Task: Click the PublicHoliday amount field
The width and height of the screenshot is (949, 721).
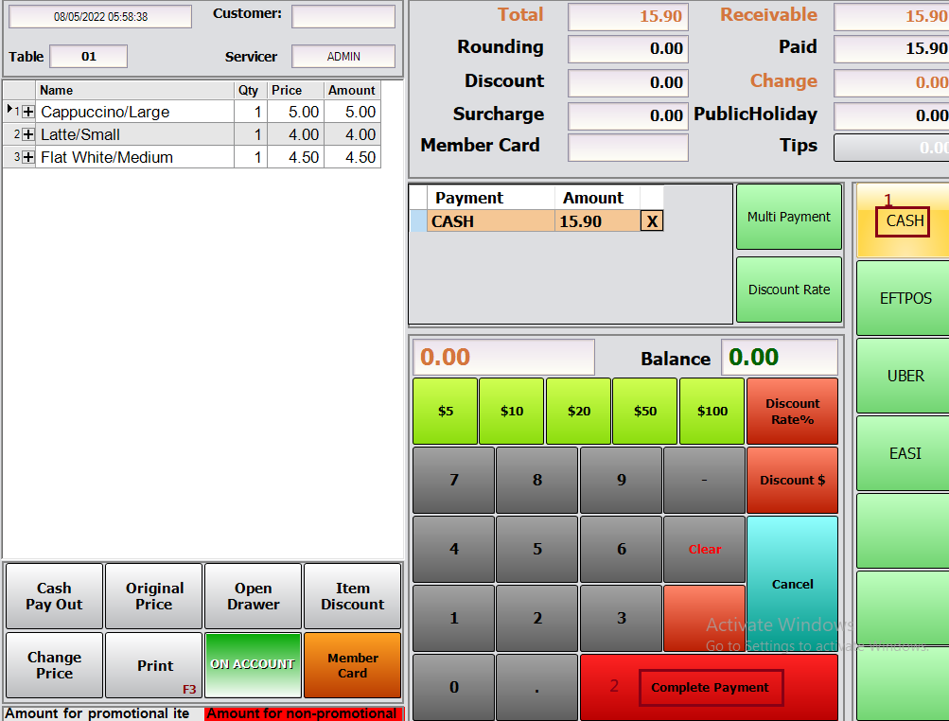Action: point(891,115)
